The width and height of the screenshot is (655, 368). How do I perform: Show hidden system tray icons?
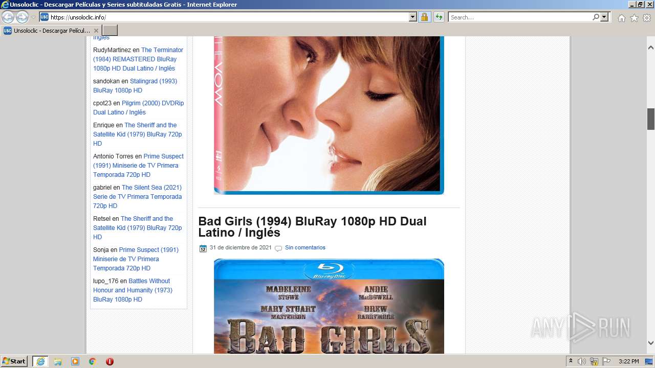pyautogui.click(x=571, y=361)
